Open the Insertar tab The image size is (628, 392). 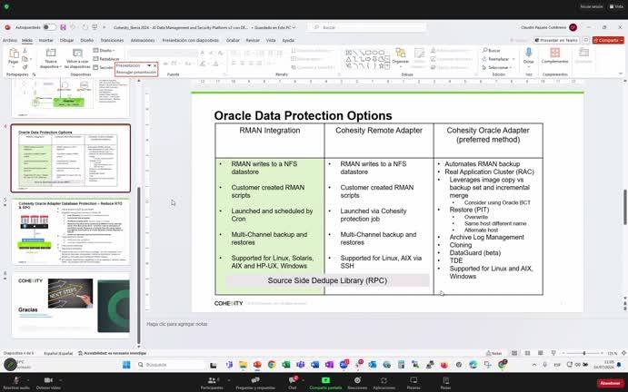[x=45, y=41]
